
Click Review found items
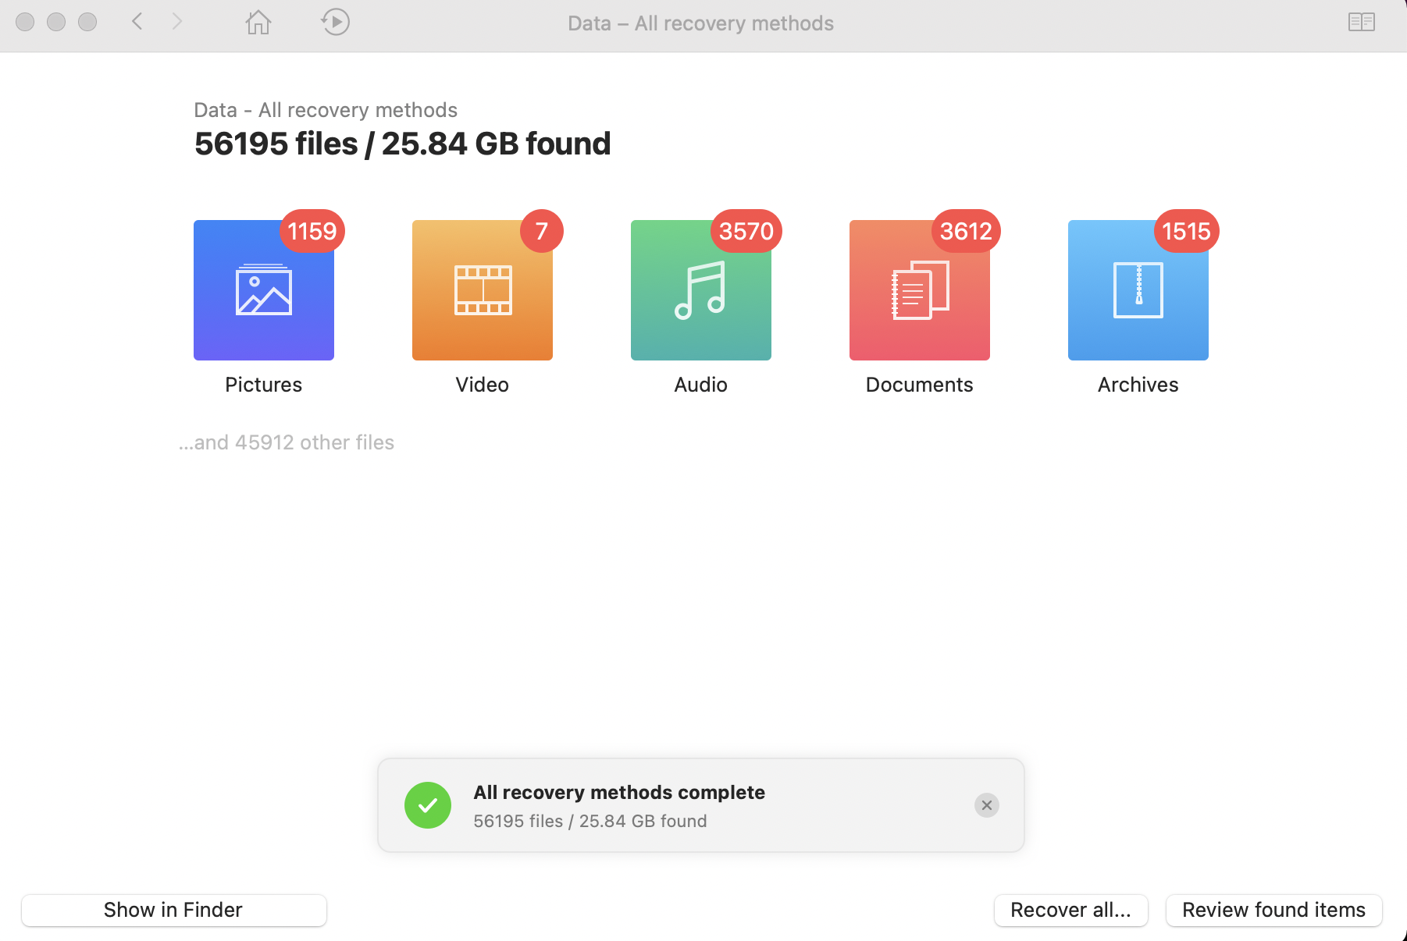click(x=1273, y=910)
